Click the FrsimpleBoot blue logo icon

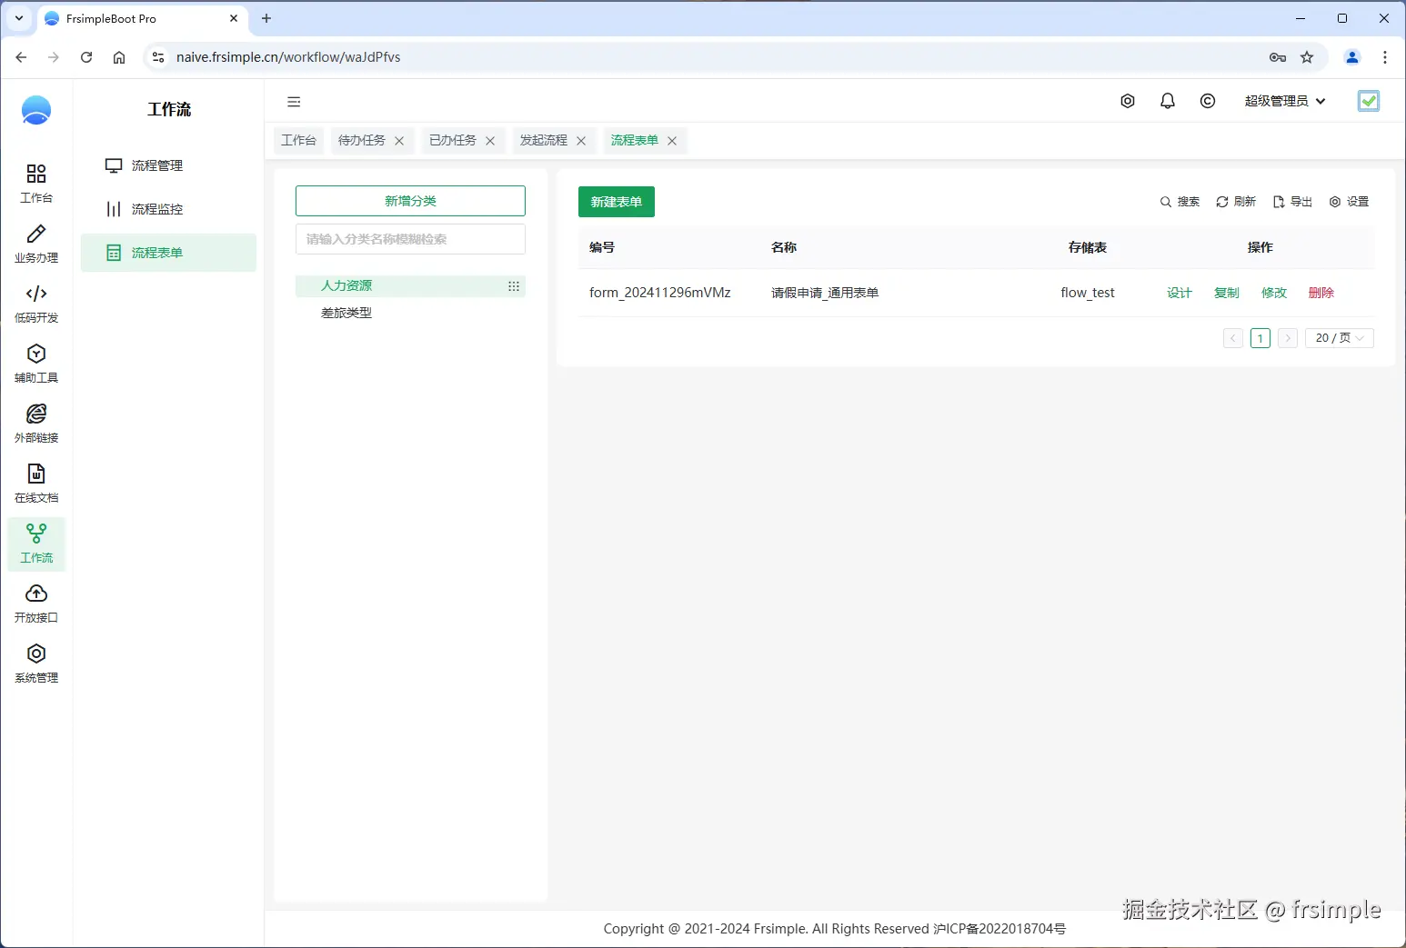pyautogui.click(x=36, y=111)
